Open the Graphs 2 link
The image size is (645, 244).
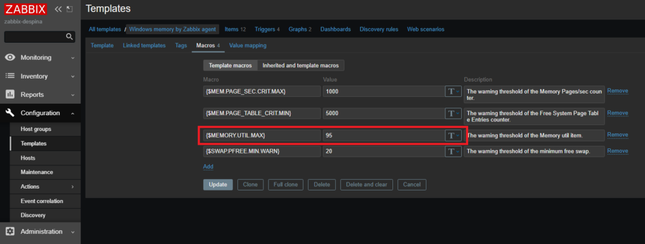[x=300, y=29]
